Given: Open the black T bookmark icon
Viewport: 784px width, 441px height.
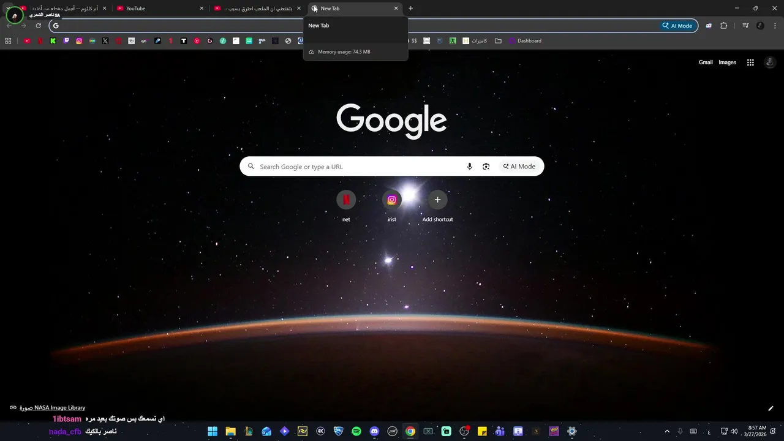Looking at the screenshot, I should click(184, 41).
